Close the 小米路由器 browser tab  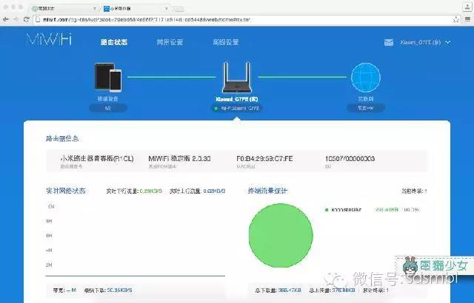(166, 9)
